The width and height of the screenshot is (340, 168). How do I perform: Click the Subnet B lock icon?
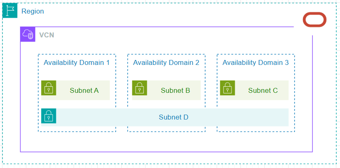tap(139, 88)
